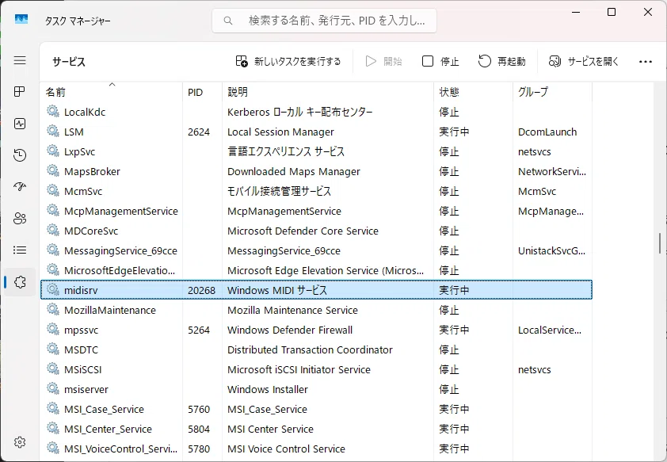Viewport: 667px width, 462px height.
Task: Open the Details page icon
Action: pos(20,250)
